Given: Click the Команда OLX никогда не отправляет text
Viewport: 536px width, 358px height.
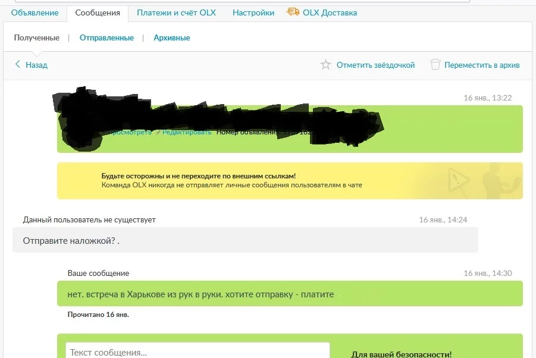Looking at the screenshot, I should point(231,185).
